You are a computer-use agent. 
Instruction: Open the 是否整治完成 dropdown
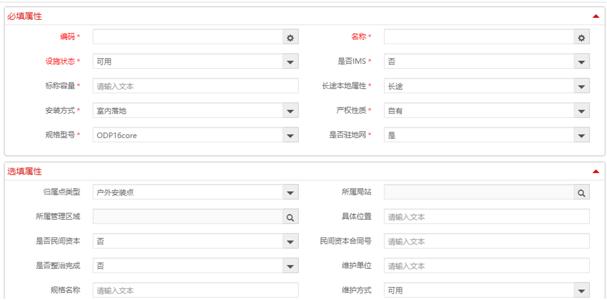290,266
